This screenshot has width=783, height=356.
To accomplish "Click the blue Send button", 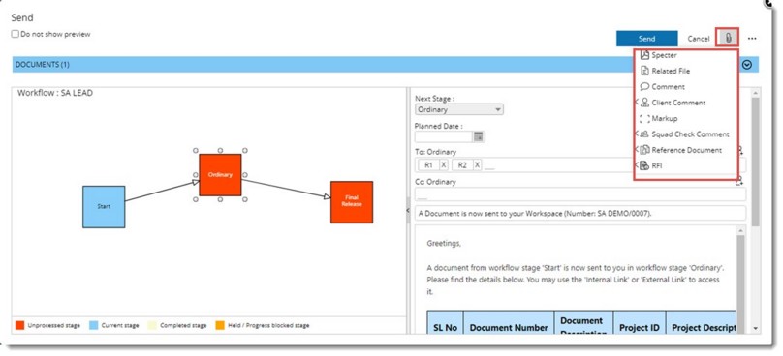I will click(646, 39).
